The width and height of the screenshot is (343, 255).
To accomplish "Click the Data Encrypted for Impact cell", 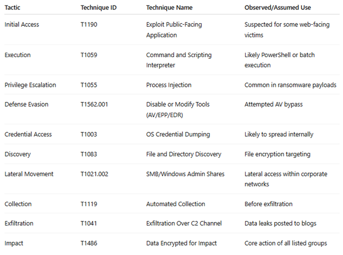I will coord(181,243).
